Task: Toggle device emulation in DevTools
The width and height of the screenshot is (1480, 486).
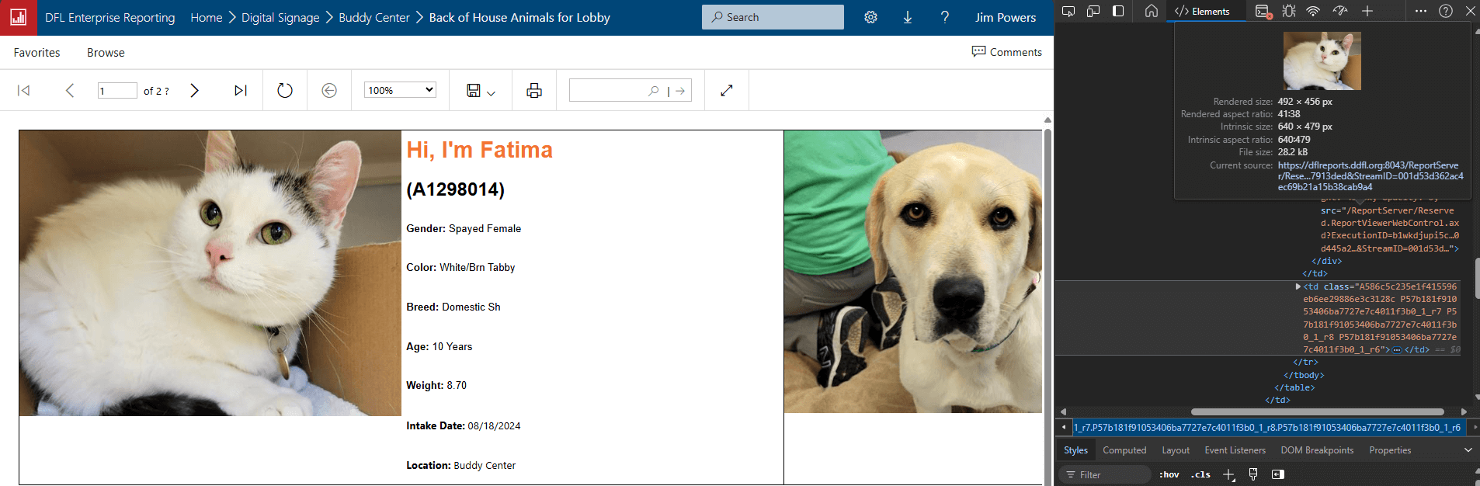Action: pyautogui.click(x=1093, y=11)
